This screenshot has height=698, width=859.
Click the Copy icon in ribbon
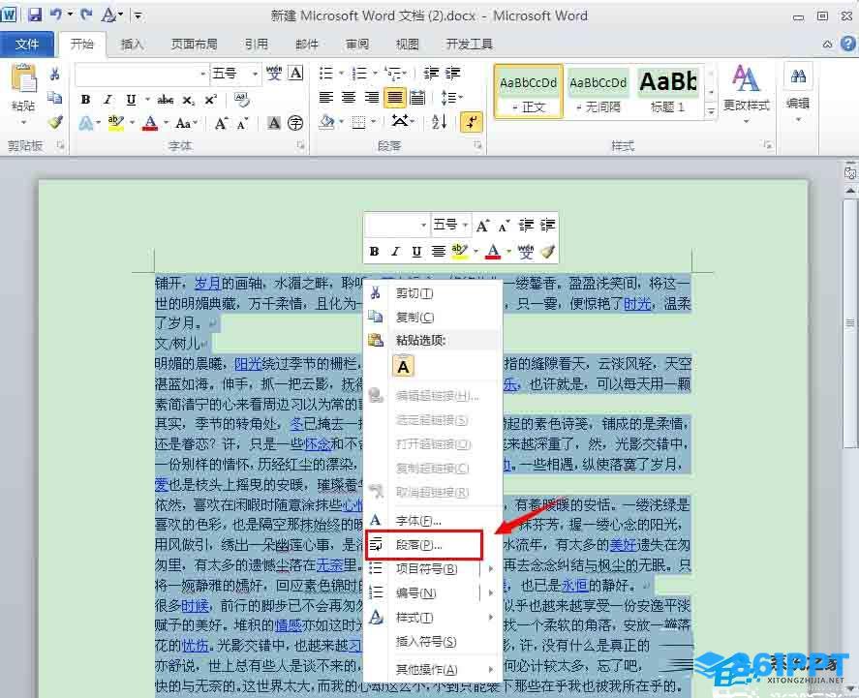tap(55, 98)
